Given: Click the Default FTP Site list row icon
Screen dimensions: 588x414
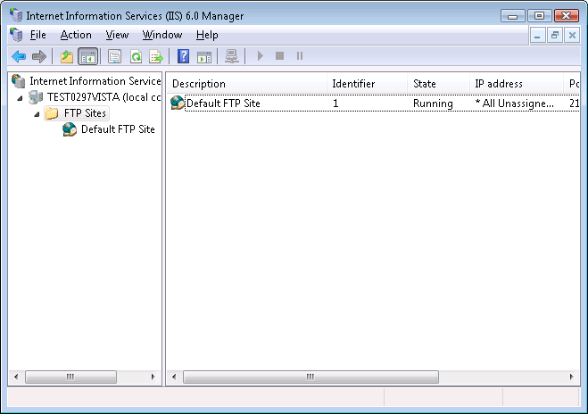Looking at the screenshot, I should [x=178, y=103].
